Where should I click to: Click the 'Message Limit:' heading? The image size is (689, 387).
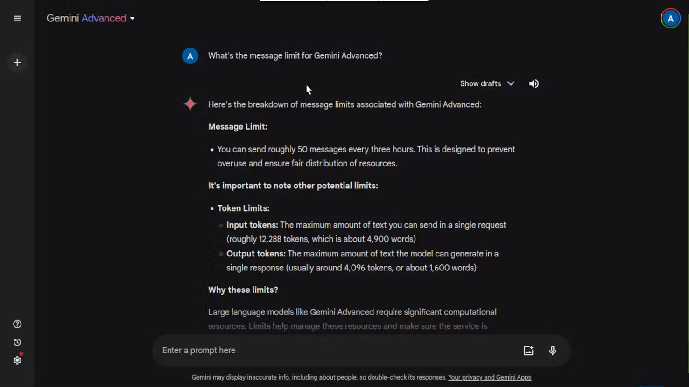(x=238, y=127)
